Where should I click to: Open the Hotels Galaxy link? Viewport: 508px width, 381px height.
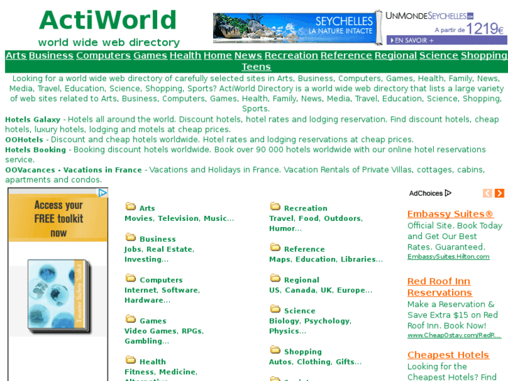(x=33, y=120)
